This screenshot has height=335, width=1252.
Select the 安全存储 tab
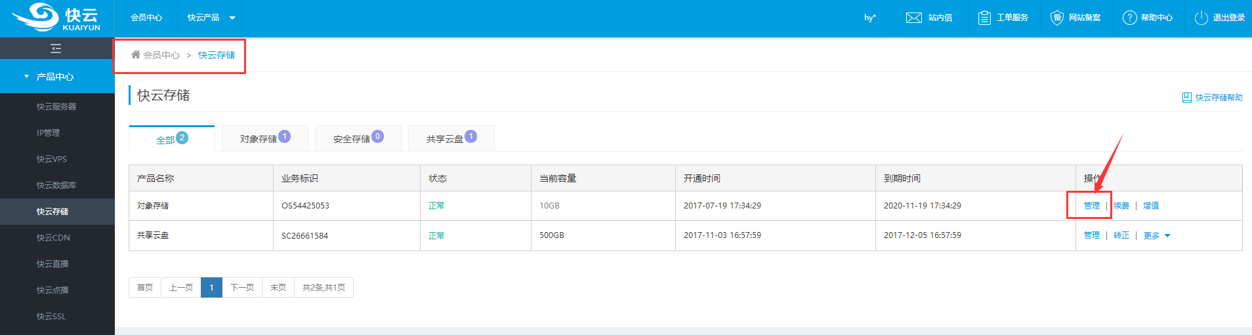[x=358, y=138]
